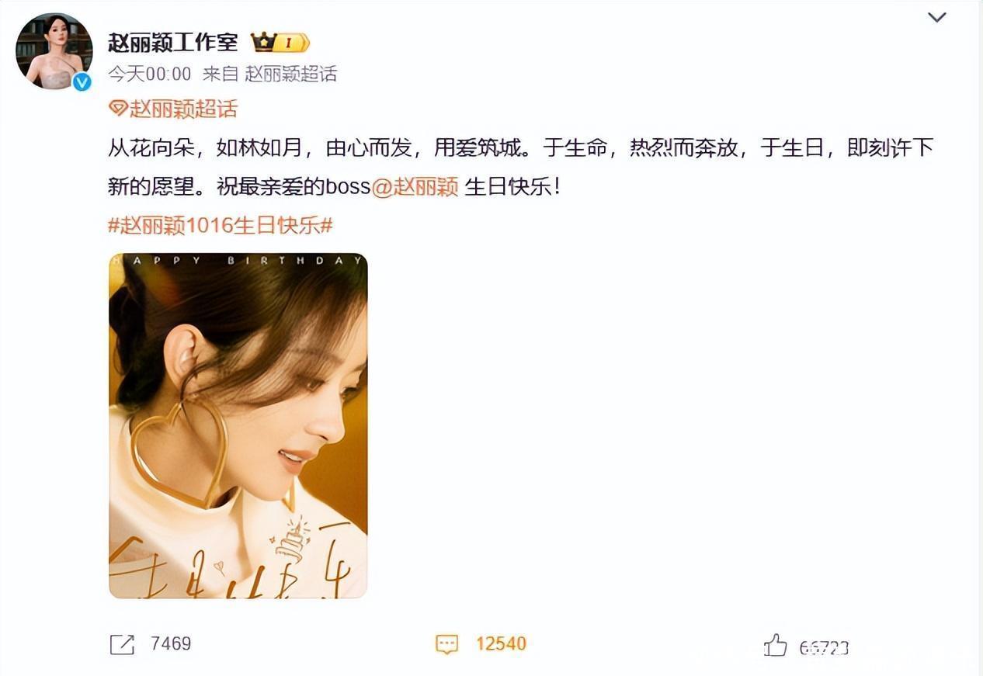
Task: Click the super topic diamond icon
Action: (117, 109)
